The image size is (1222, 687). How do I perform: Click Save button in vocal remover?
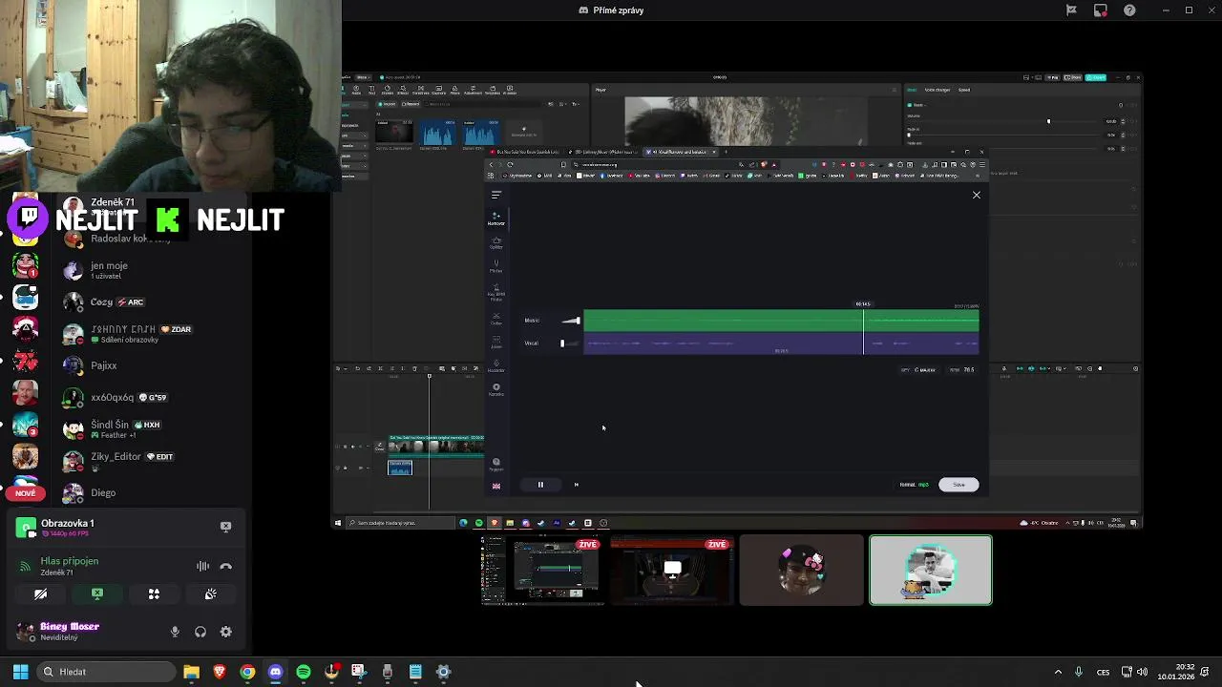click(959, 485)
